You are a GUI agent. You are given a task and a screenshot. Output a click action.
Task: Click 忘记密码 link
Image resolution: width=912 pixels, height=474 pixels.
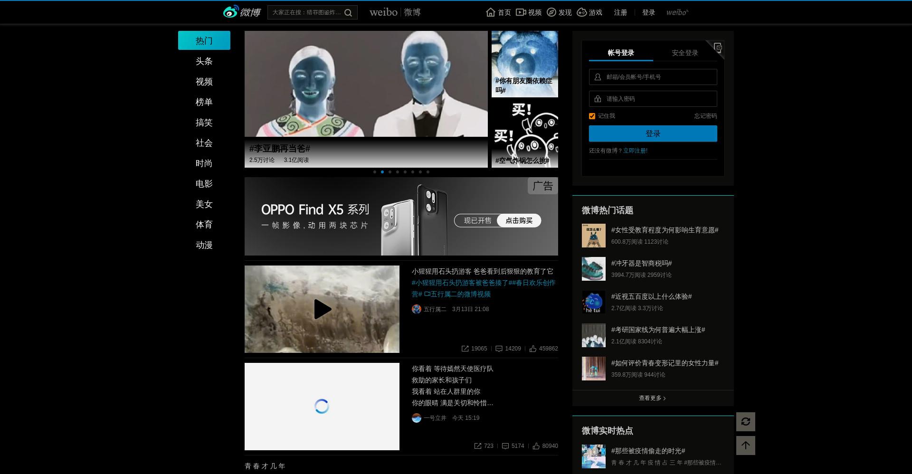point(705,116)
